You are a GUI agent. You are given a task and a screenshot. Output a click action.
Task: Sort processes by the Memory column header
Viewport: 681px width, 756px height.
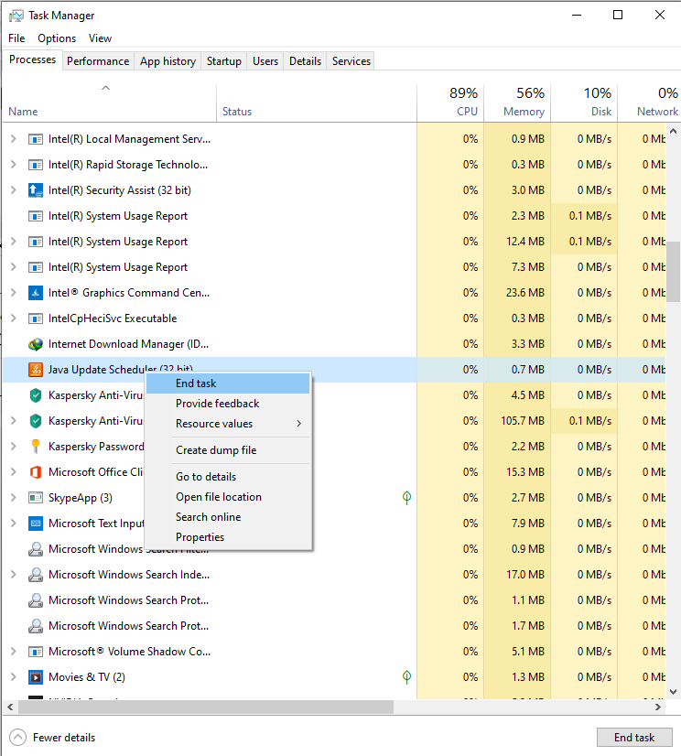517,103
